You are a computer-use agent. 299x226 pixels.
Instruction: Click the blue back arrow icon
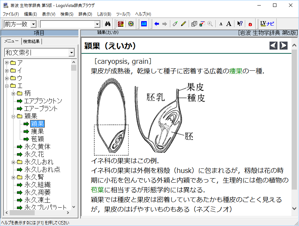click(157, 24)
